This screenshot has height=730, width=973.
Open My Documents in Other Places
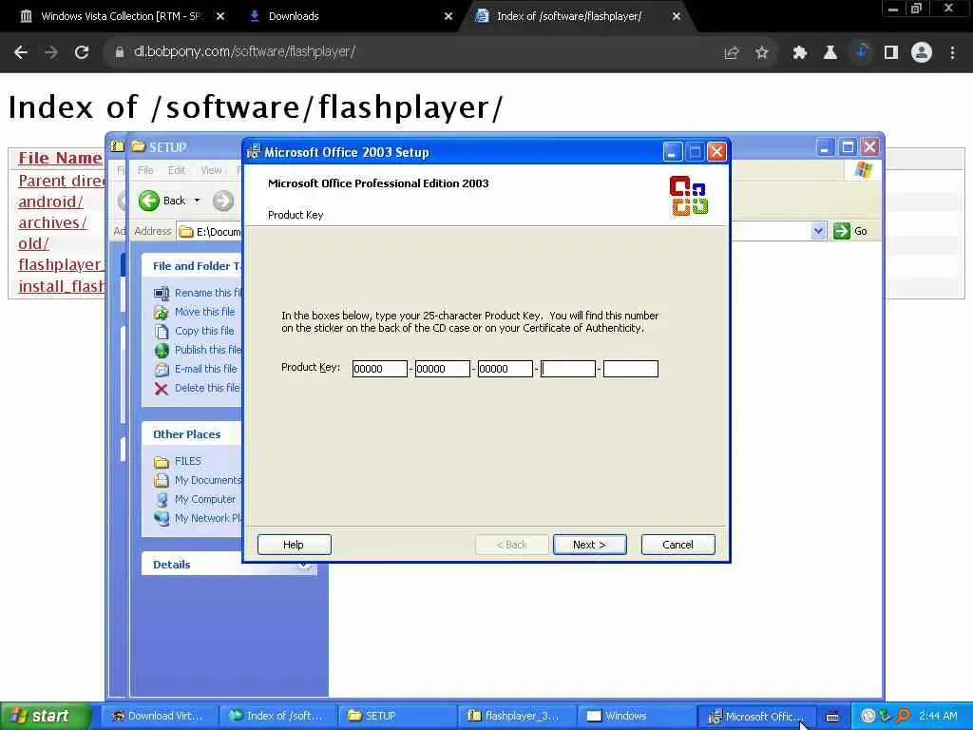208,480
